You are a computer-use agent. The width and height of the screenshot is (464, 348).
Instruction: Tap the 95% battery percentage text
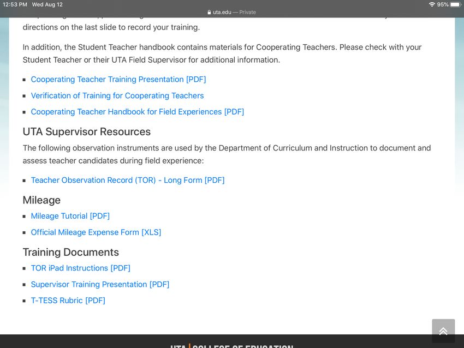pyautogui.click(x=443, y=4)
